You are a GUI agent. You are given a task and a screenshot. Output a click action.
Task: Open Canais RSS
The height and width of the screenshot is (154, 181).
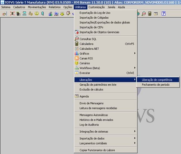click(106, 58)
